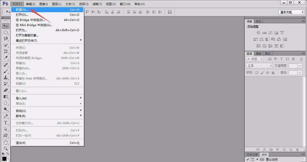Image resolution: width=307 pixels, height=162 pixels.
Task: Select the Quick Selection tool
Action: click(6, 45)
